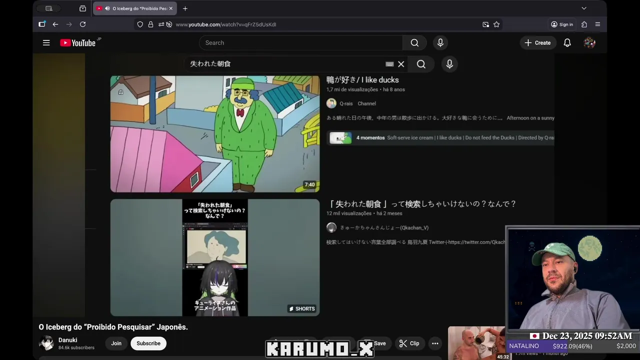Expand the '4 momentos' key moments chip
Viewport: 640px width, 360px height.
click(440, 138)
